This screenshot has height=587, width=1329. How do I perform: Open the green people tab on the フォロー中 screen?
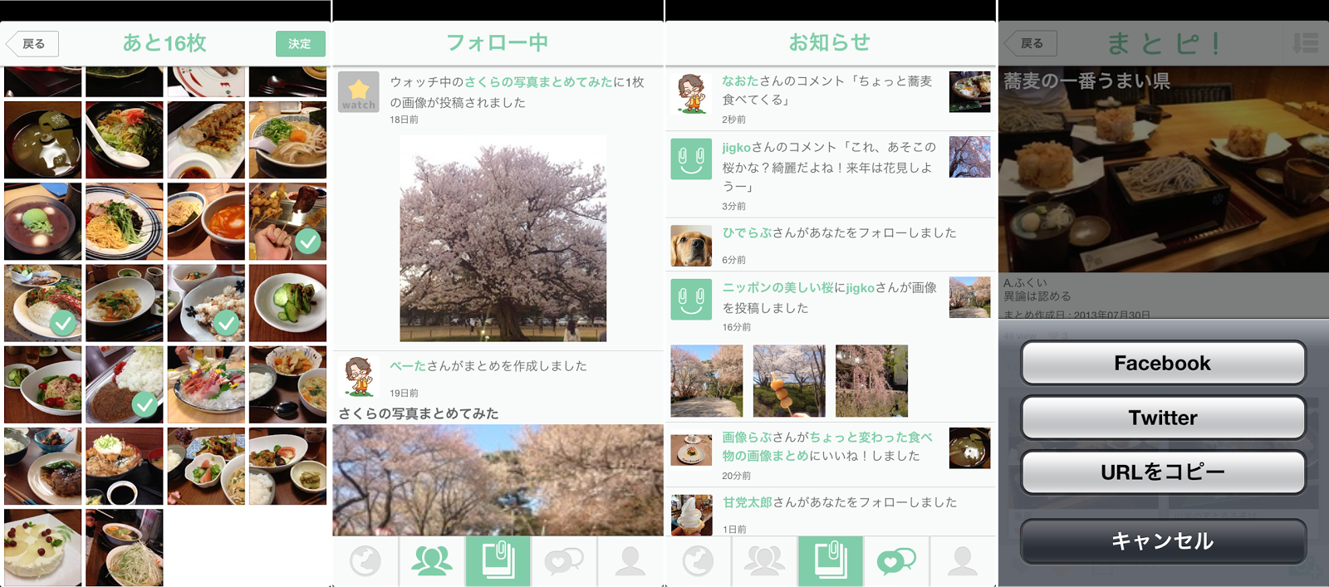point(432,561)
